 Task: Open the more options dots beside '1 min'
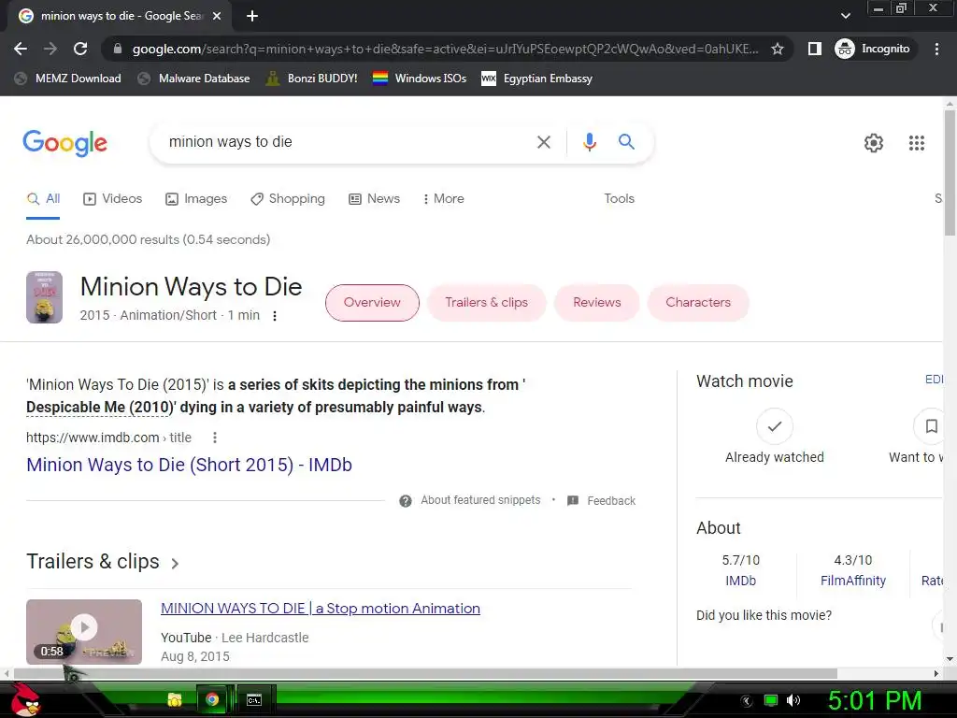275,316
